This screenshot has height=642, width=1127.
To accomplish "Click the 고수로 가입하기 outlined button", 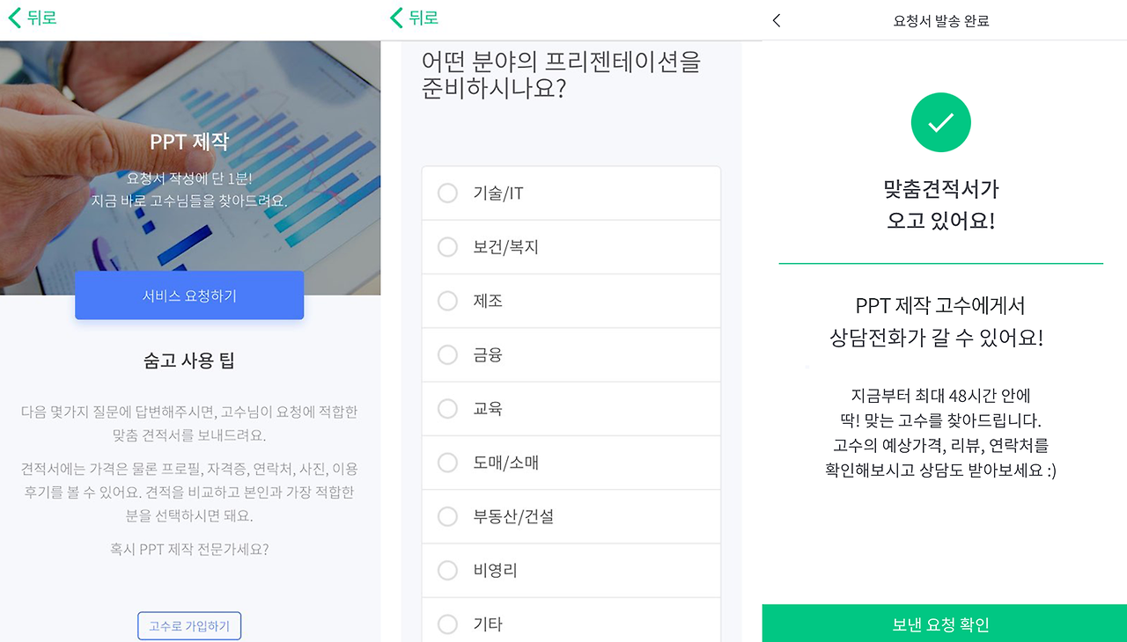I will [x=189, y=625].
